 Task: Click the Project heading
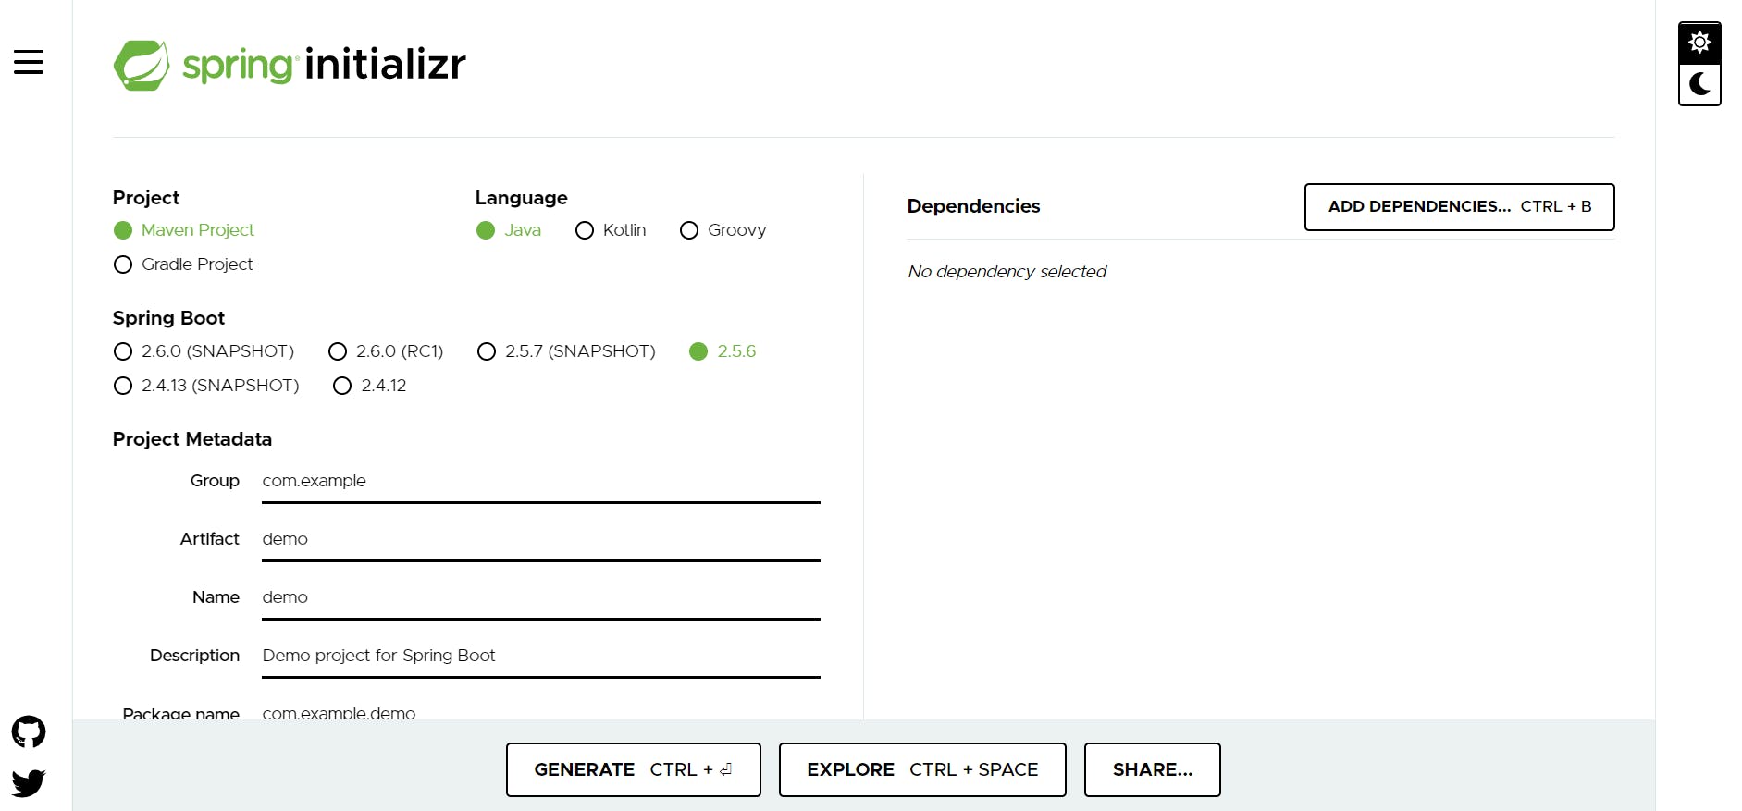tap(146, 198)
